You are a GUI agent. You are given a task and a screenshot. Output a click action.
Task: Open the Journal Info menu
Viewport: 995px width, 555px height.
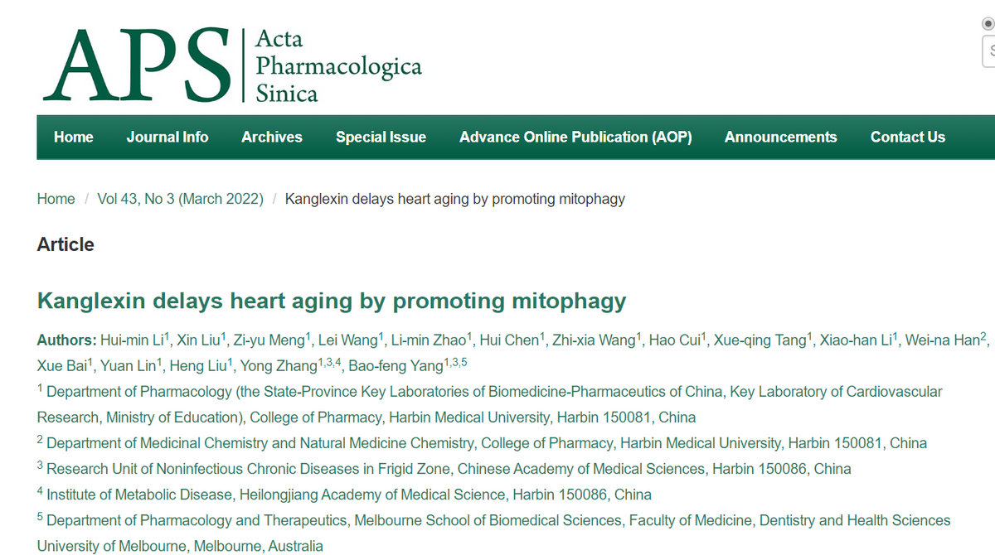[x=167, y=138]
